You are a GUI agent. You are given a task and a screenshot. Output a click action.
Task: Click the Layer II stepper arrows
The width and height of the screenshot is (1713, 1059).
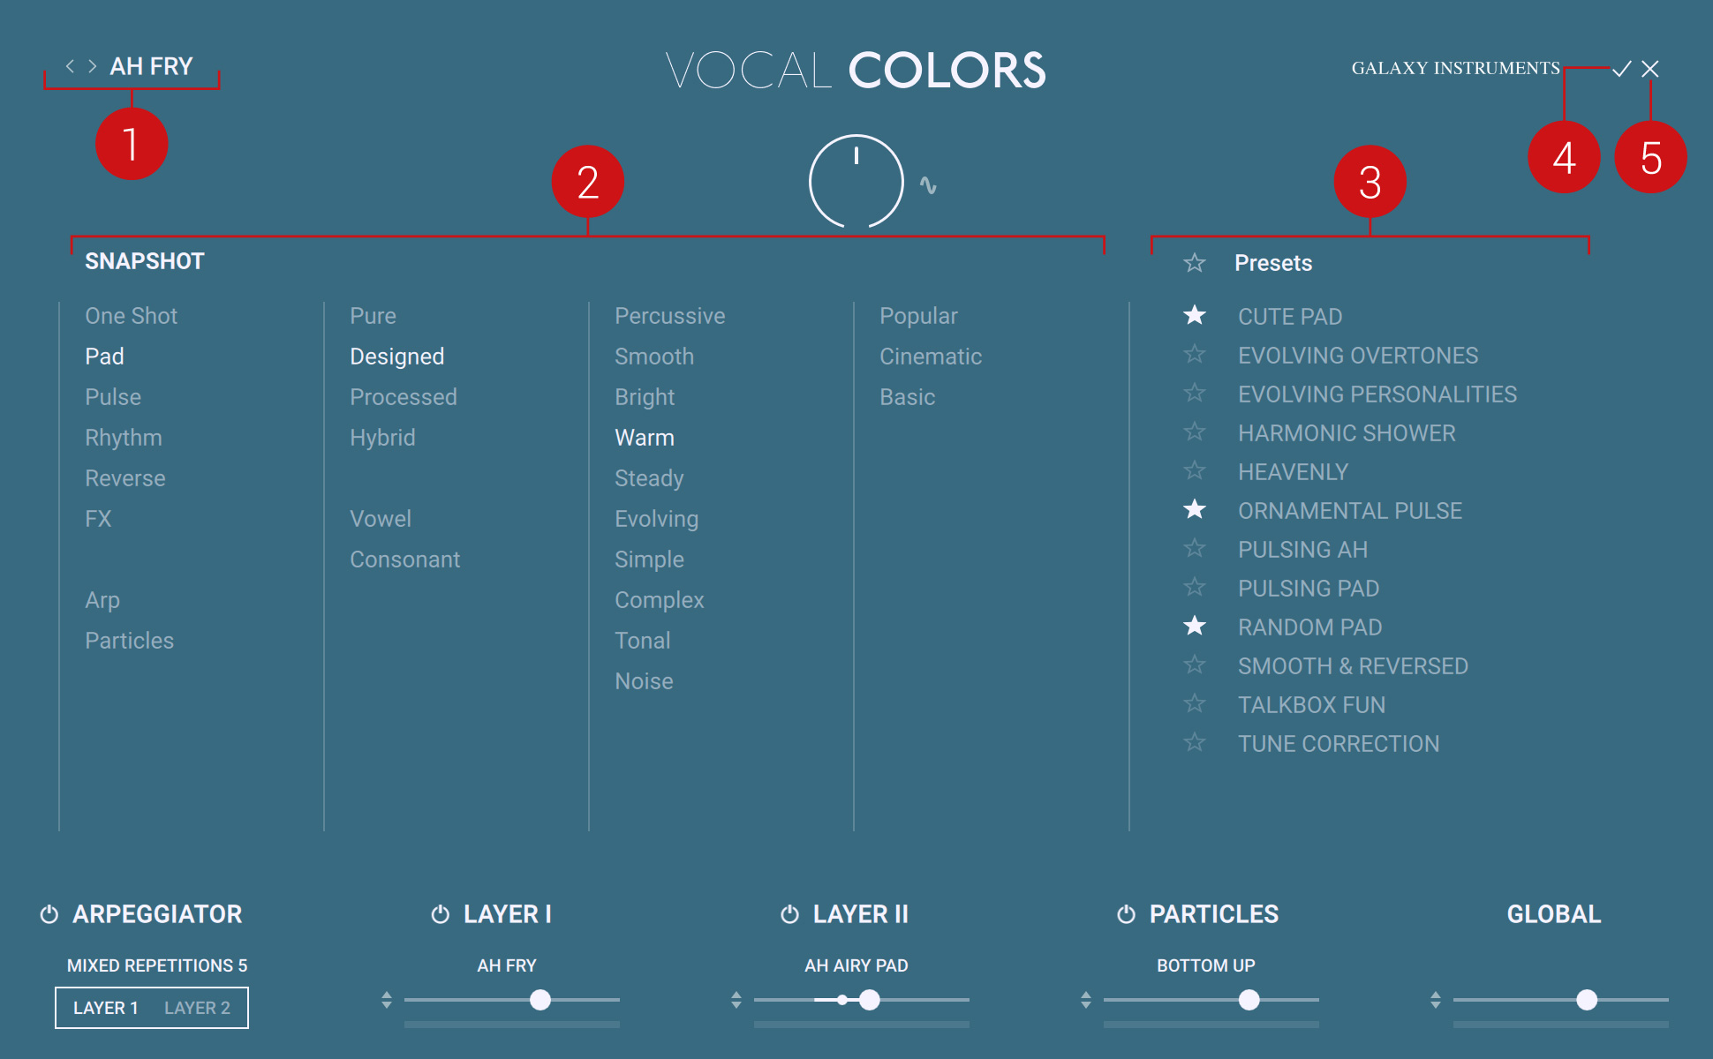[x=736, y=1000]
